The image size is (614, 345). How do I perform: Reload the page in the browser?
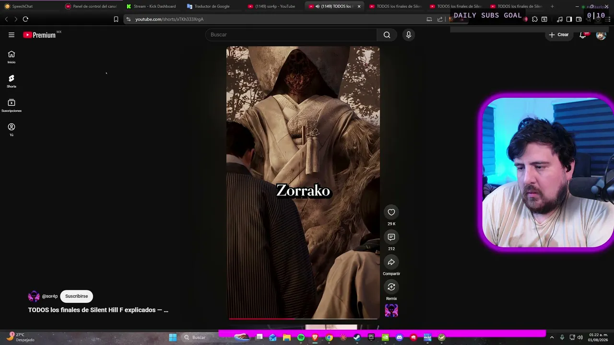click(25, 19)
